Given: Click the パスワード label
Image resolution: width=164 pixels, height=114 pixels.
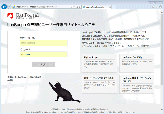Looking at the screenshot, I should [x=25, y=49].
